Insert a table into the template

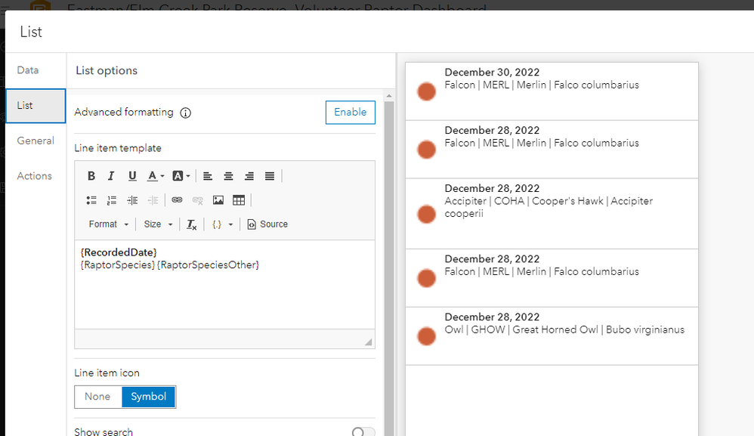(x=239, y=200)
